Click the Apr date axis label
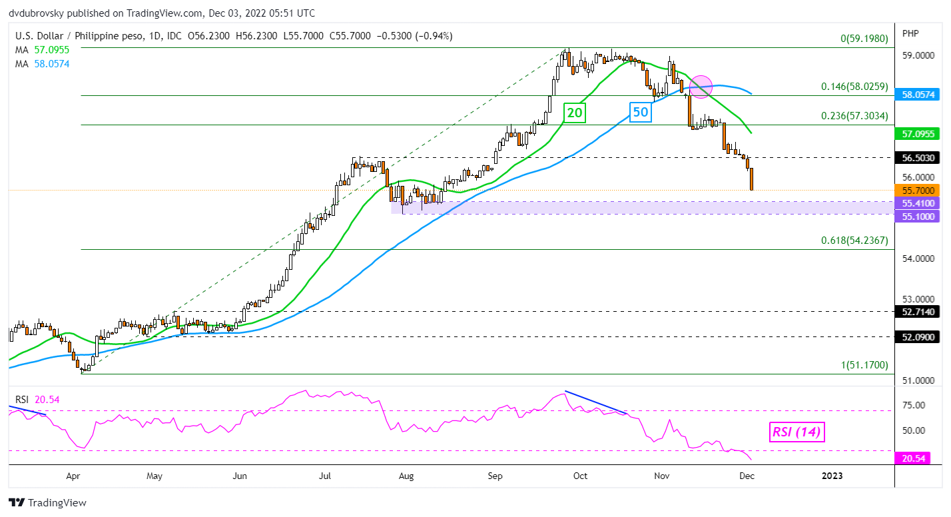951x517 pixels. pos(73,476)
